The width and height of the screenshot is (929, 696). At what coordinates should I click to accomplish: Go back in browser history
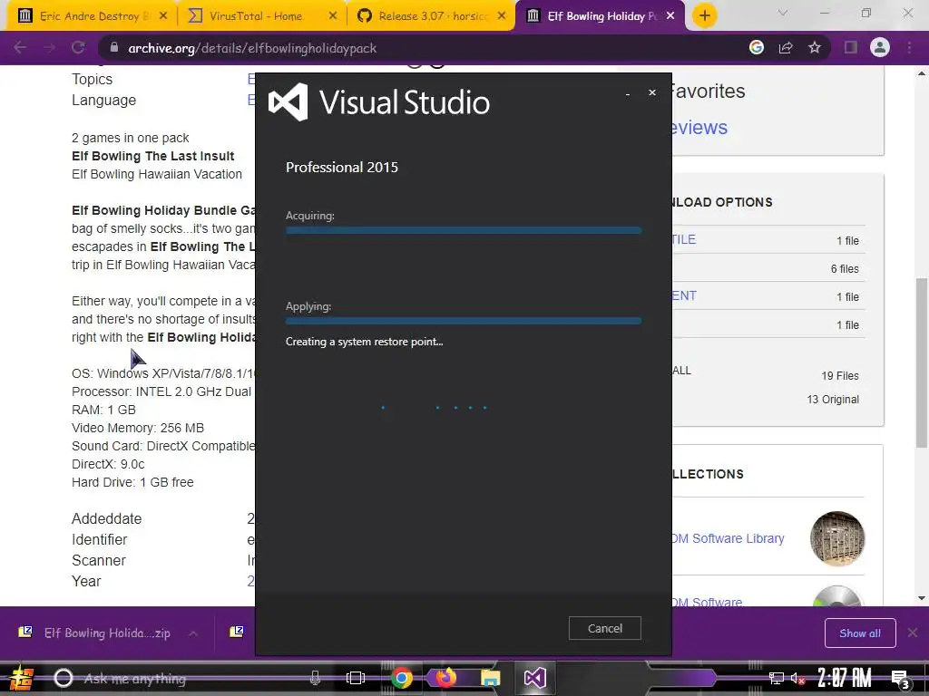tap(20, 48)
